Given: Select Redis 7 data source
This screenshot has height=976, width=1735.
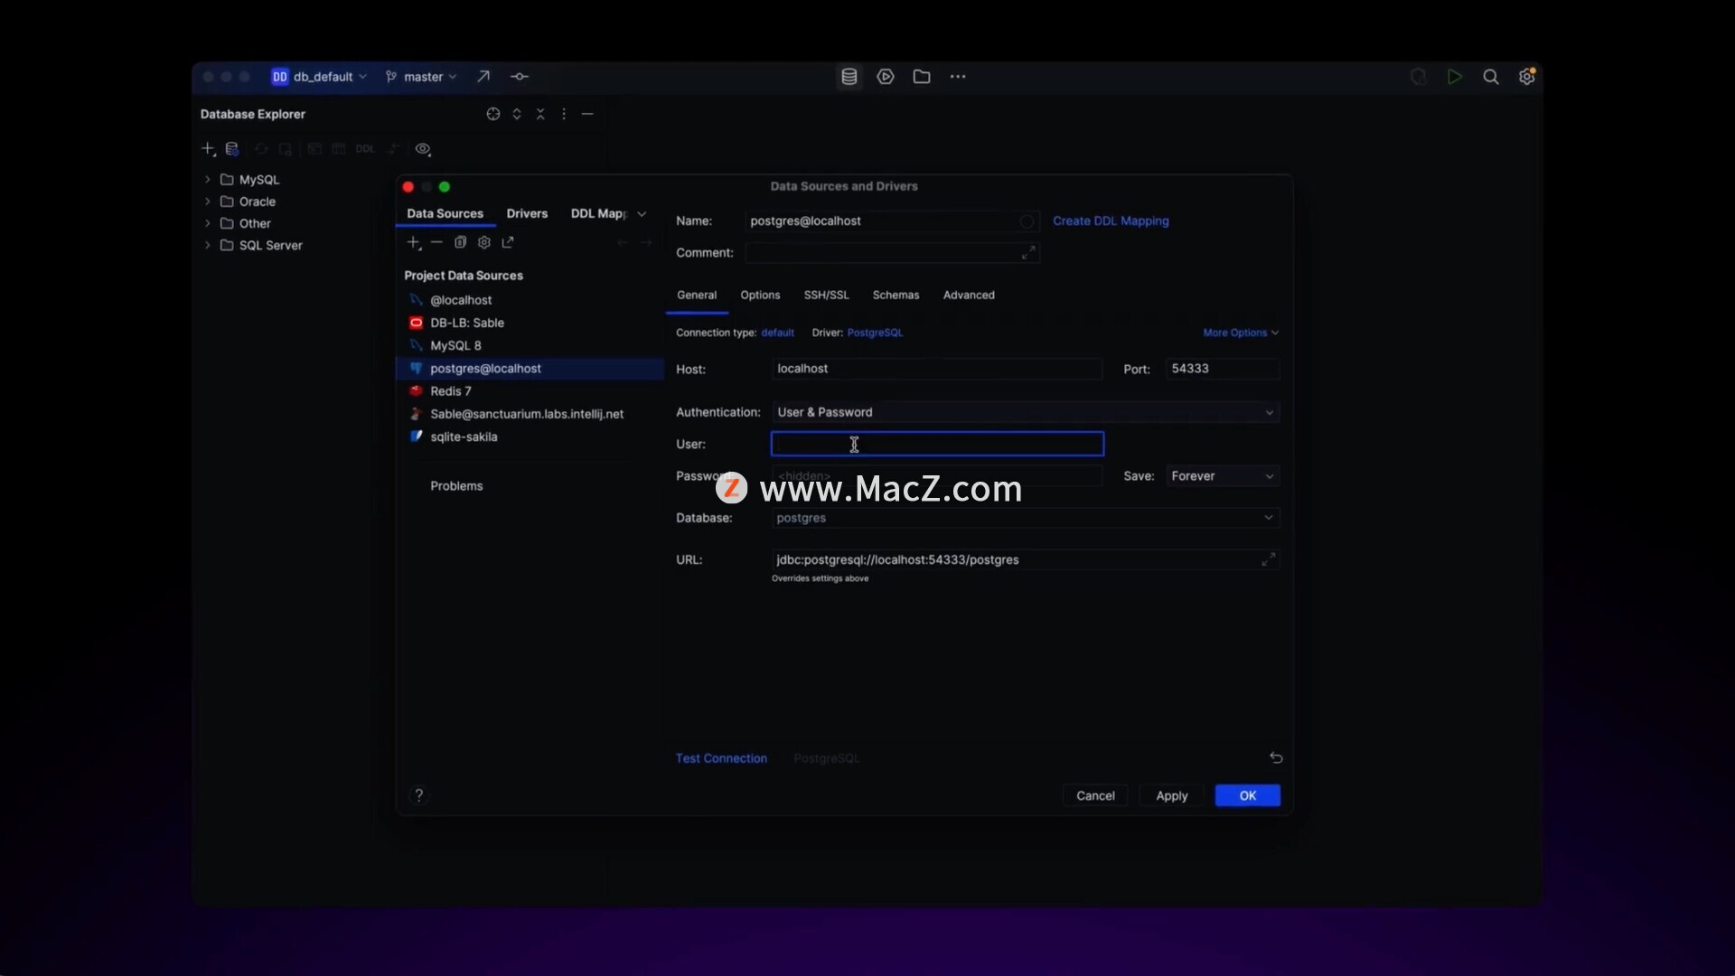Looking at the screenshot, I should pos(450,391).
